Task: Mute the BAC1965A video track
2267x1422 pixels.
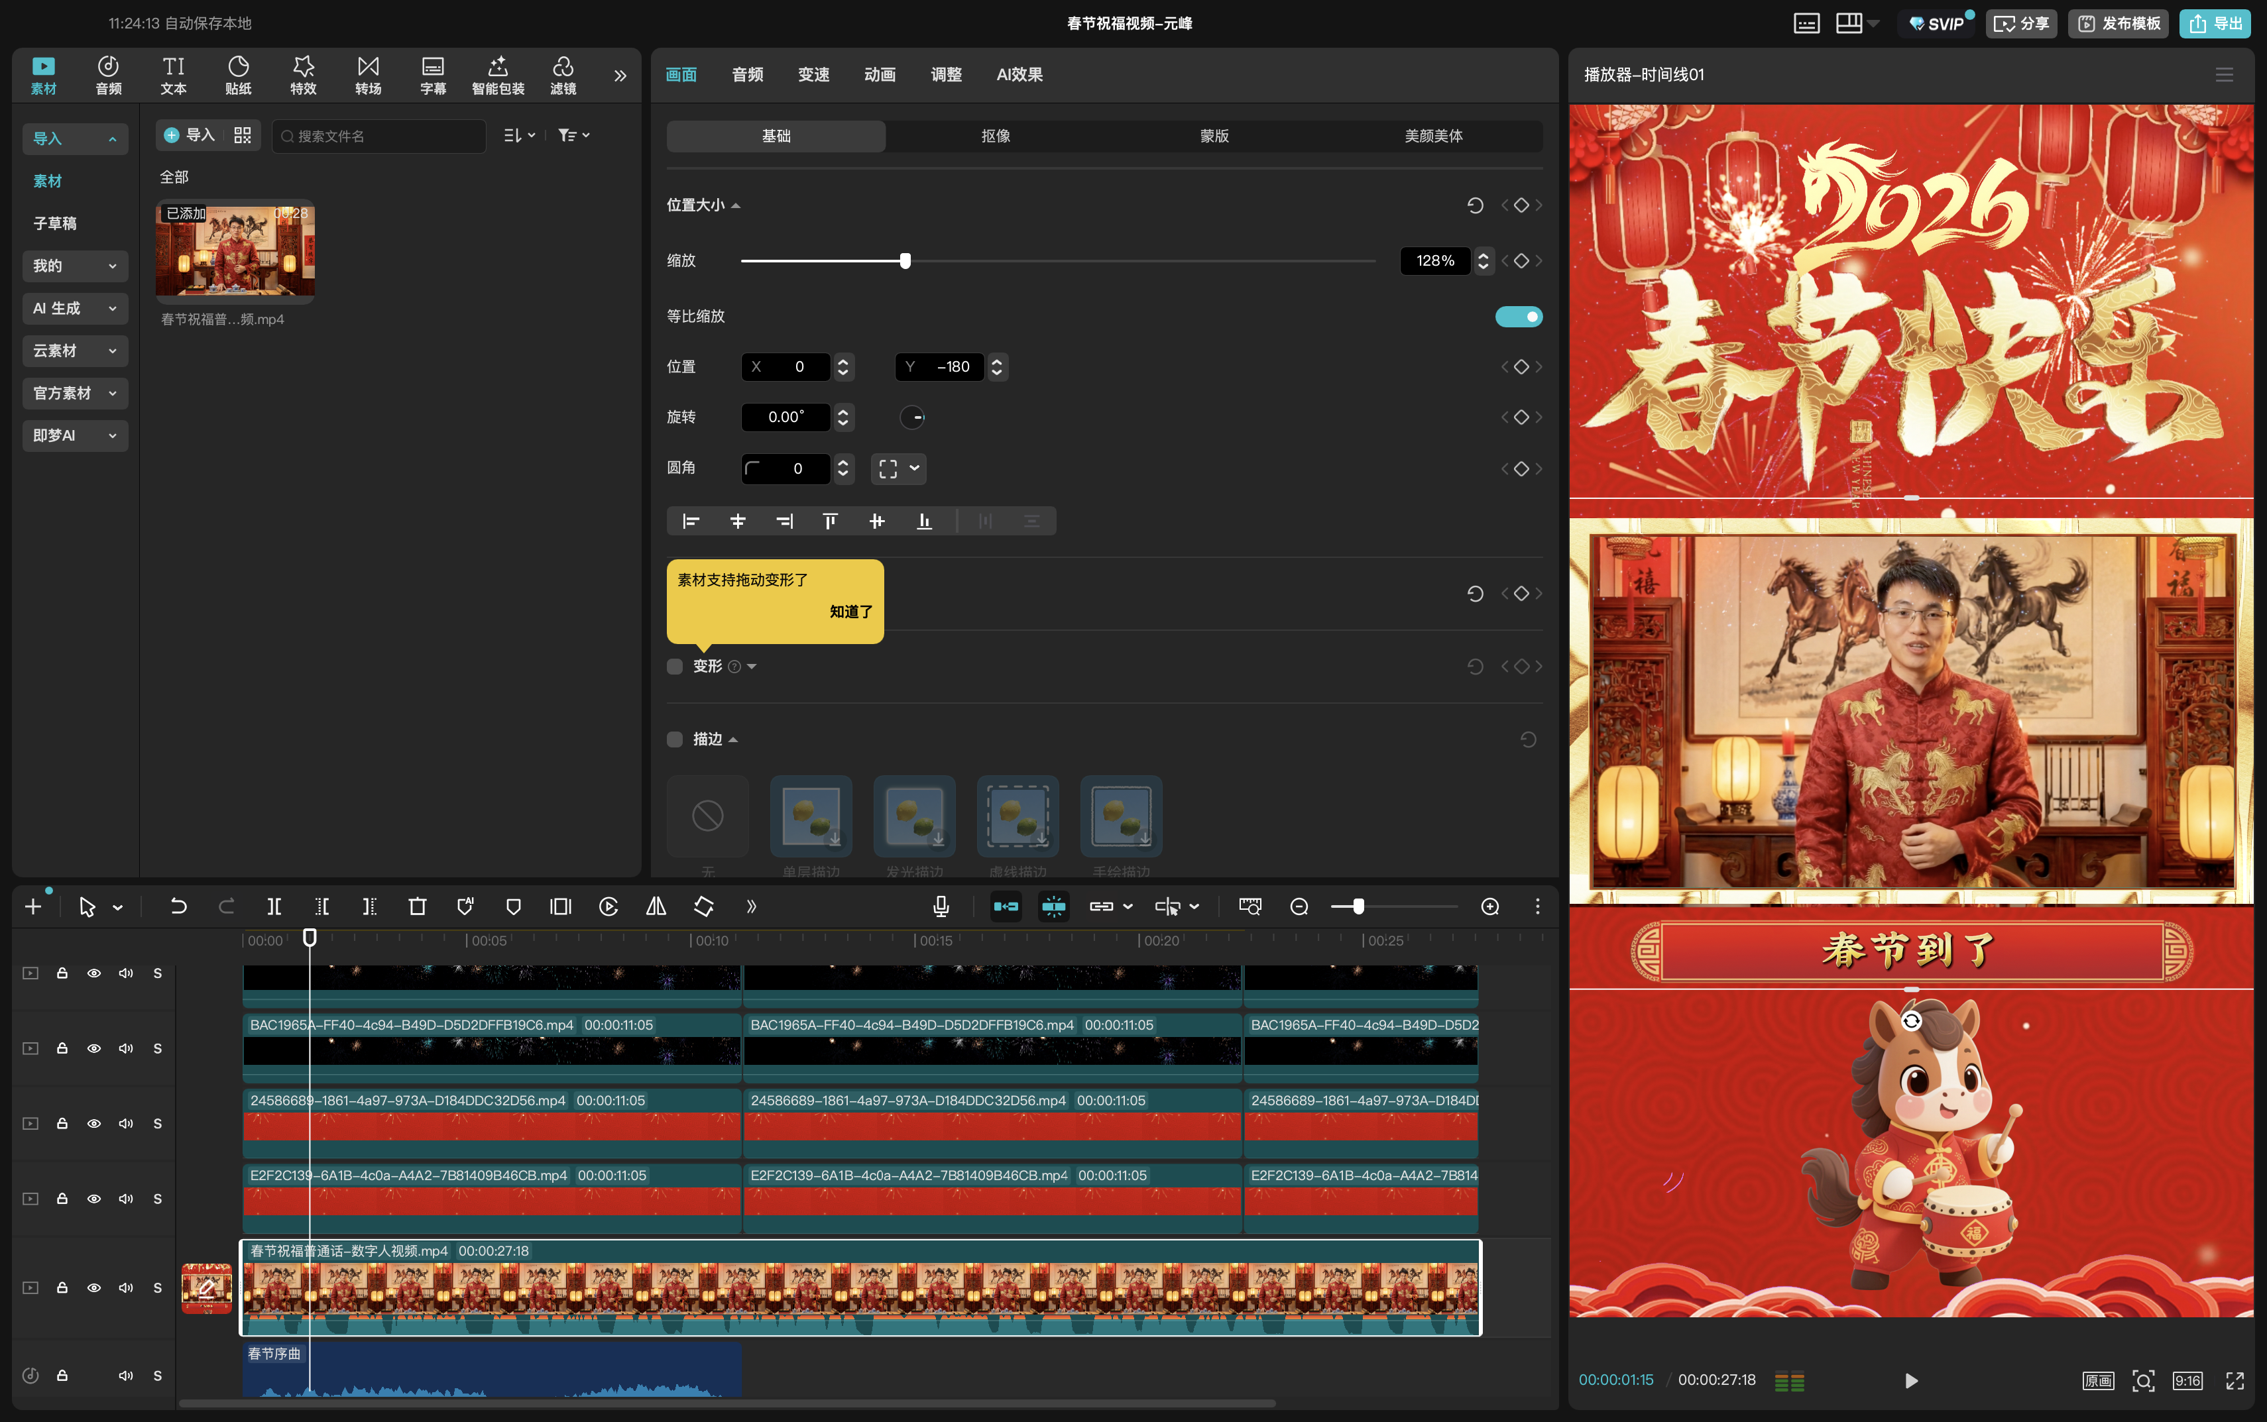Action: point(126,1049)
